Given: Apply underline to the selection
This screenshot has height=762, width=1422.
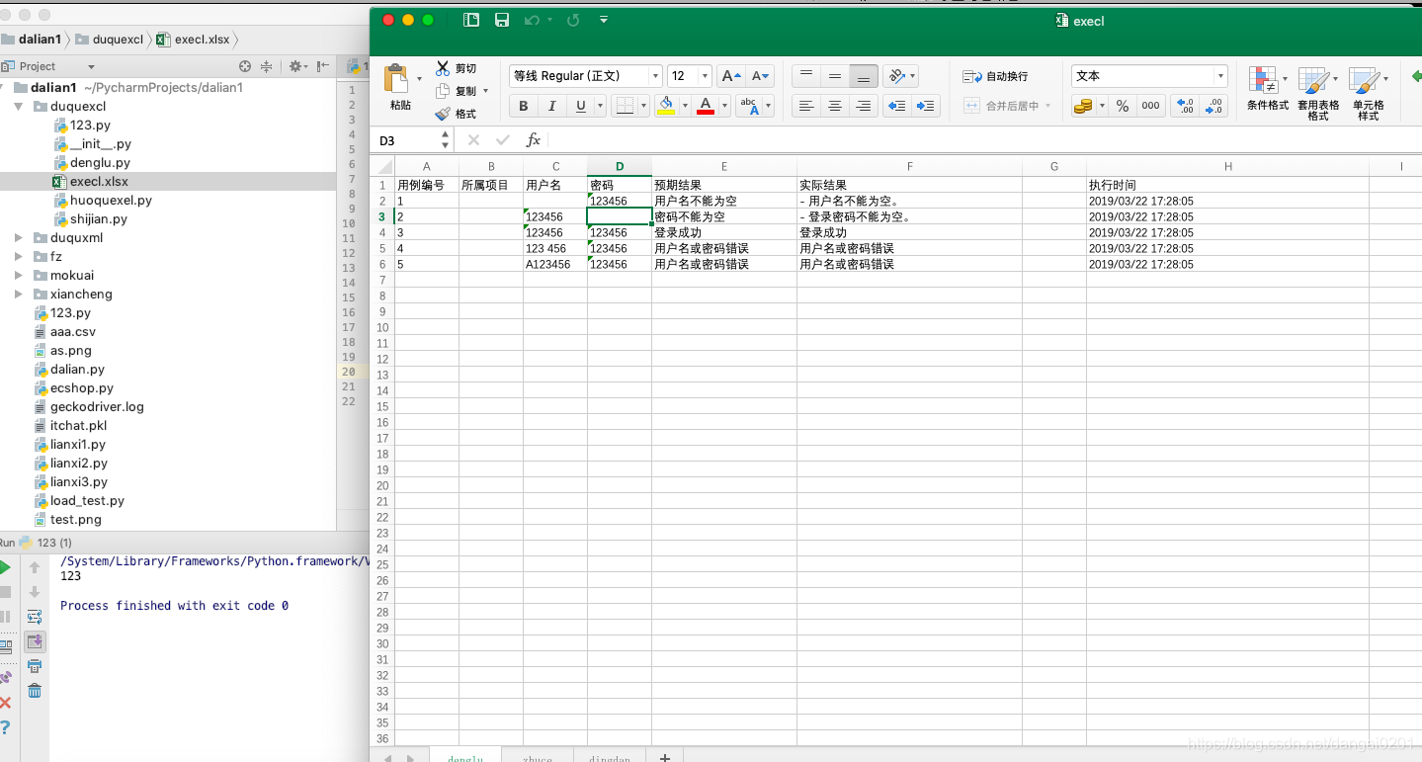Looking at the screenshot, I should (580, 106).
